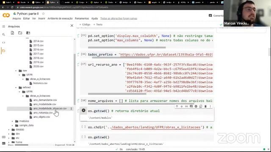The width and height of the screenshot is (271, 152).
Task: Mirror the selected cell in a tab
Action: click(201, 106)
